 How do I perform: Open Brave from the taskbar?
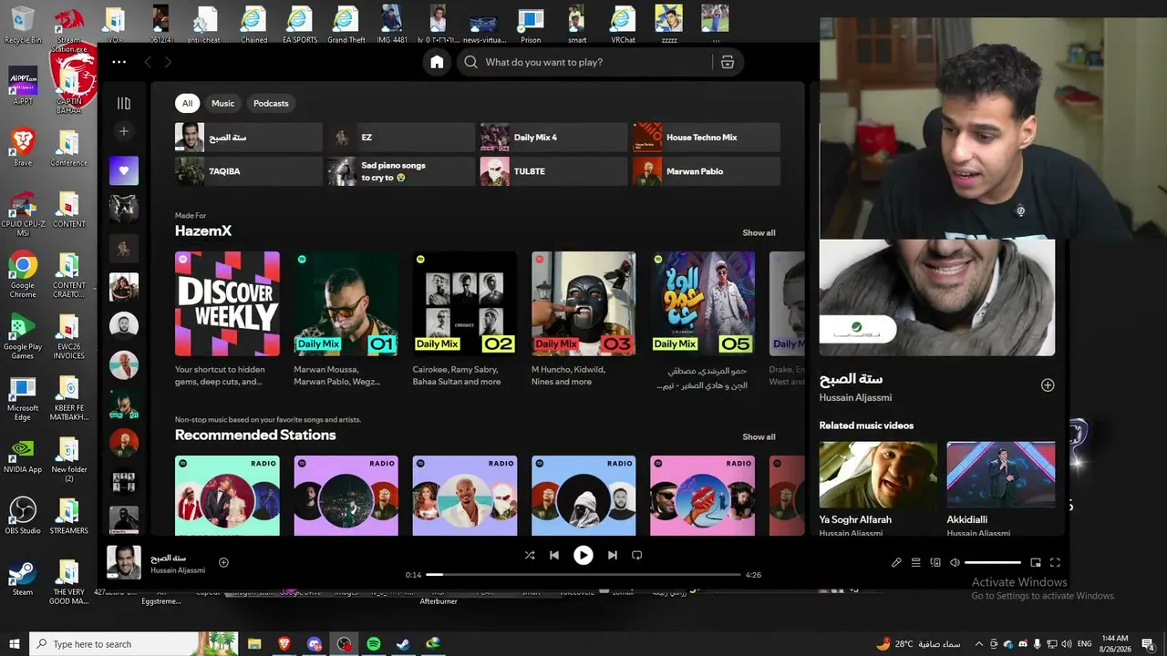click(x=284, y=644)
